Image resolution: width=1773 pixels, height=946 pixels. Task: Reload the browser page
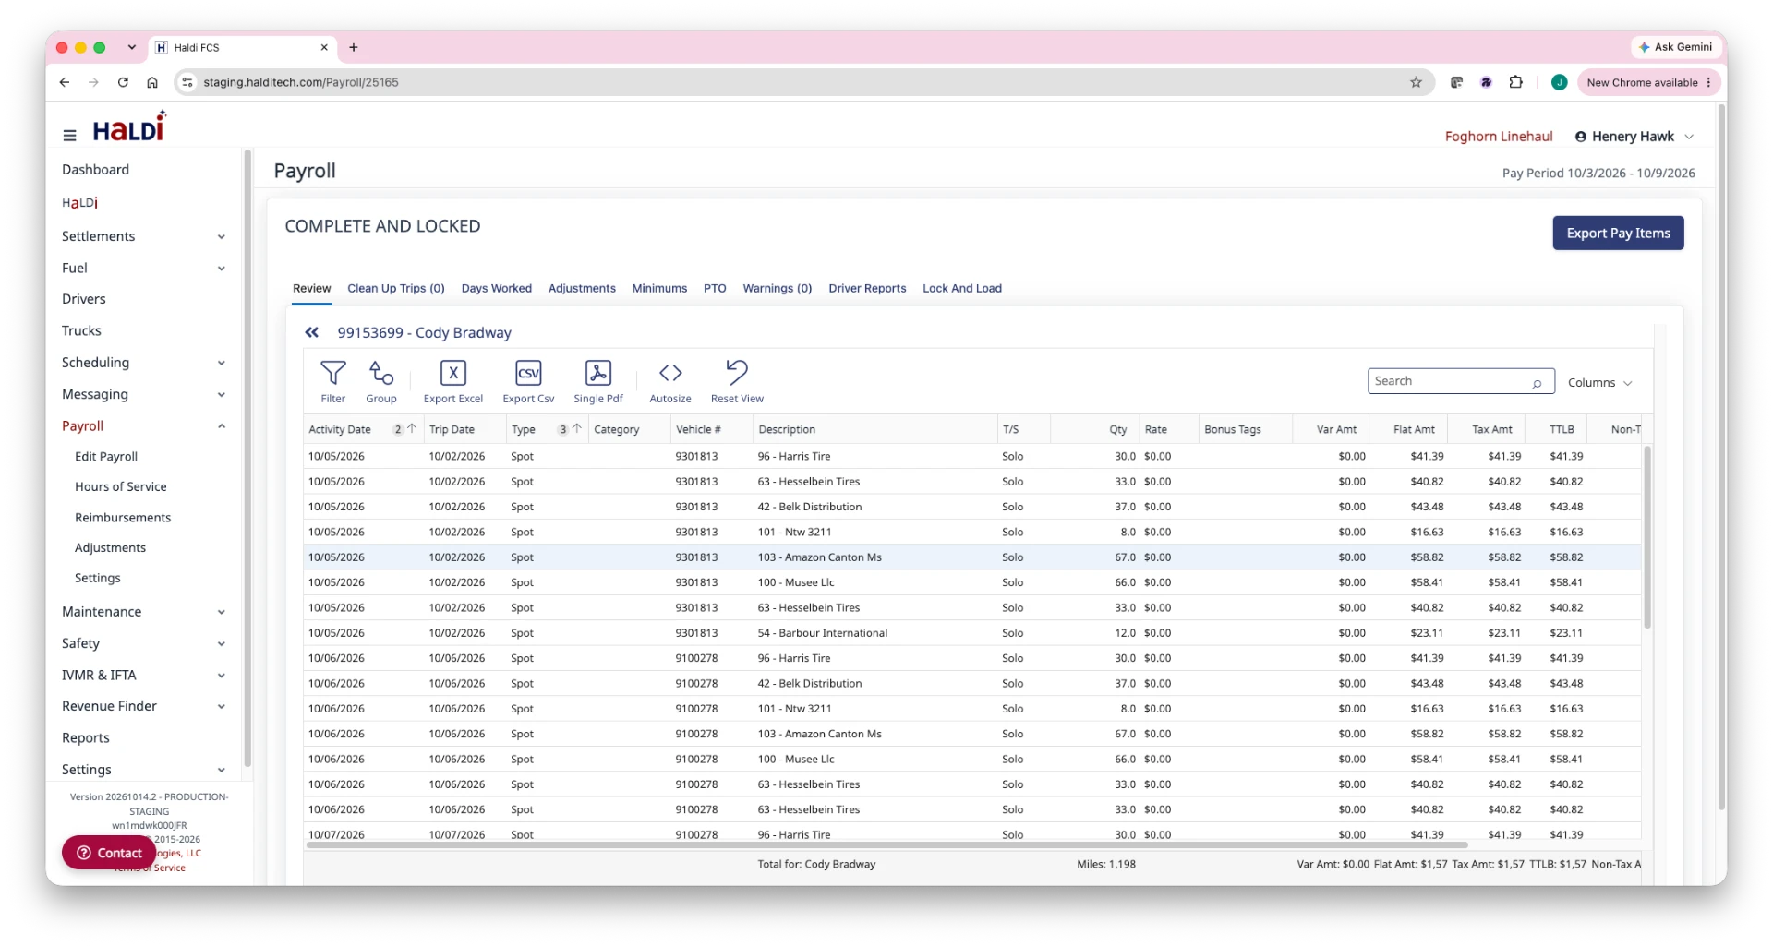tap(123, 82)
